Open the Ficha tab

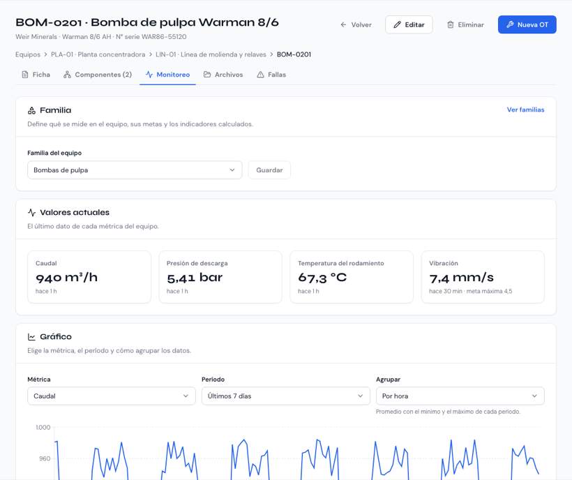pos(36,75)
